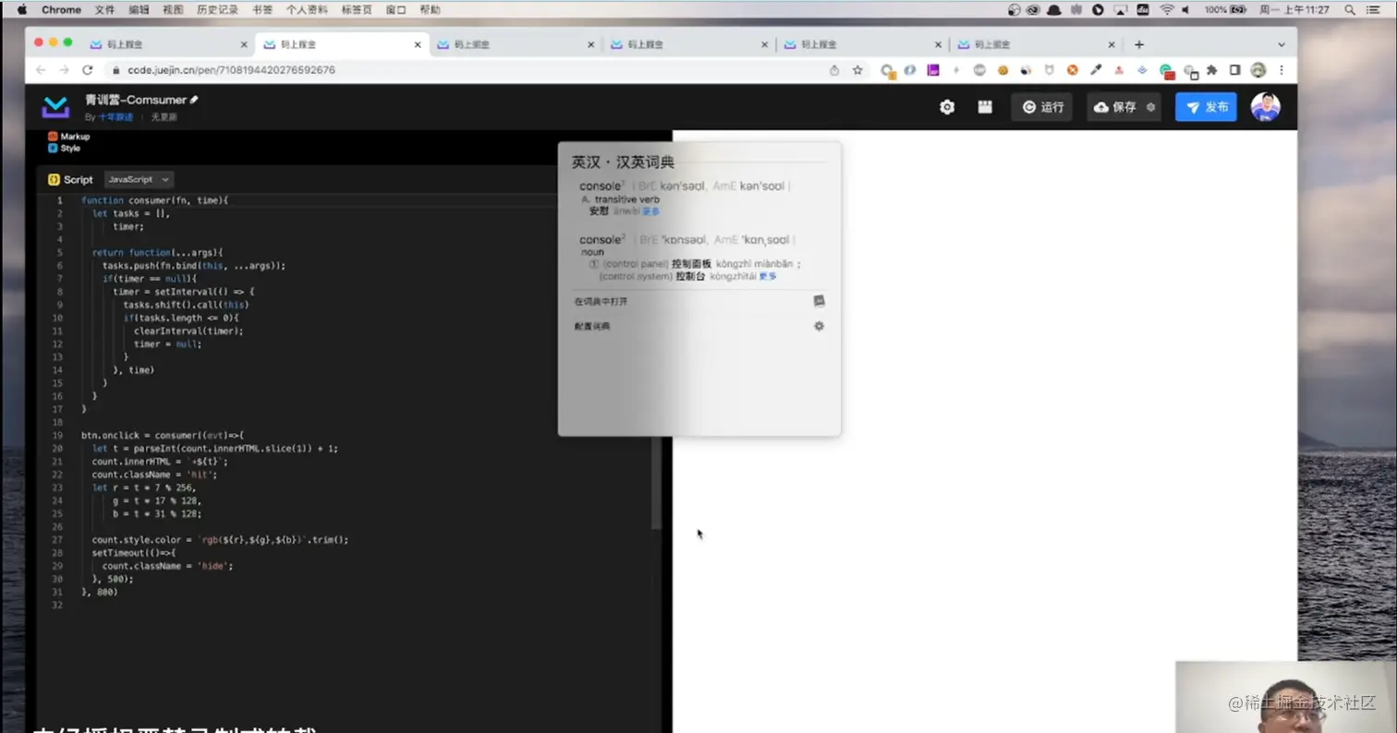Open the Chrome menu in menu bar

[61, 9]
